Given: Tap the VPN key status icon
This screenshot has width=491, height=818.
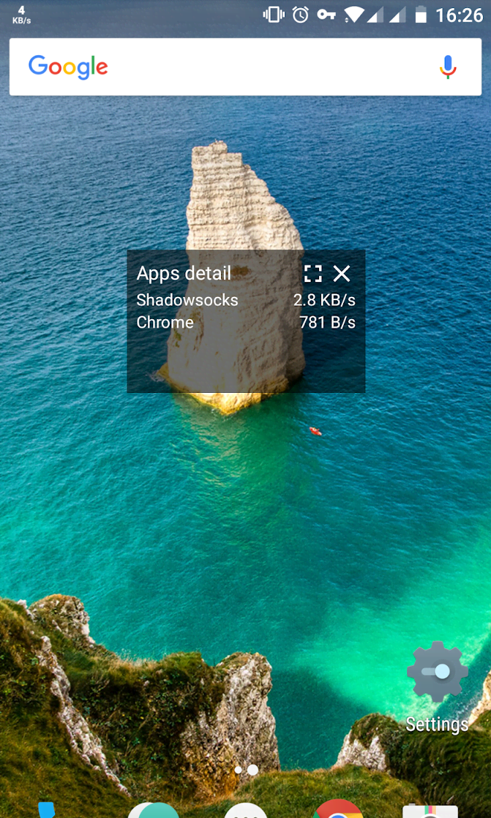Looking at the screenshot, I should 326,14.
